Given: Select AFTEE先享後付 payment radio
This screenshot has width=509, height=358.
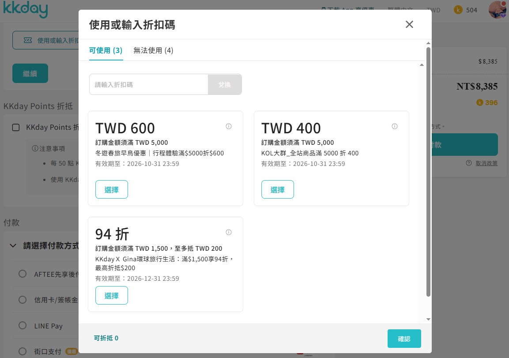Looking at the screenshot, I should (23, 274).
